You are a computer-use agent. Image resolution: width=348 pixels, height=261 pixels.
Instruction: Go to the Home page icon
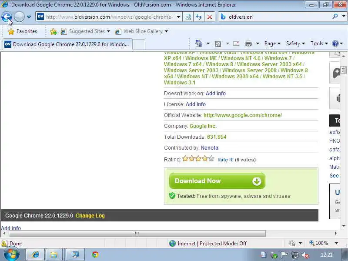[x=199, y=43]
